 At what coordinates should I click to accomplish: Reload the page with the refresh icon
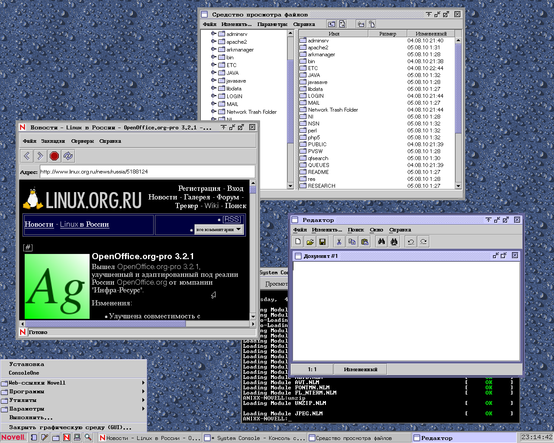(68, 156)
